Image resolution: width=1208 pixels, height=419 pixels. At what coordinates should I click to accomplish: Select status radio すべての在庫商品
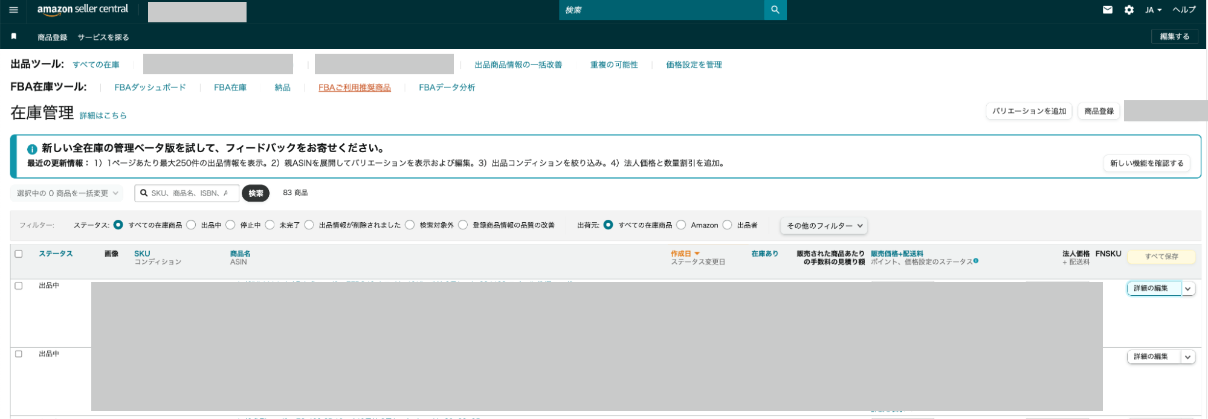(118, 225)
